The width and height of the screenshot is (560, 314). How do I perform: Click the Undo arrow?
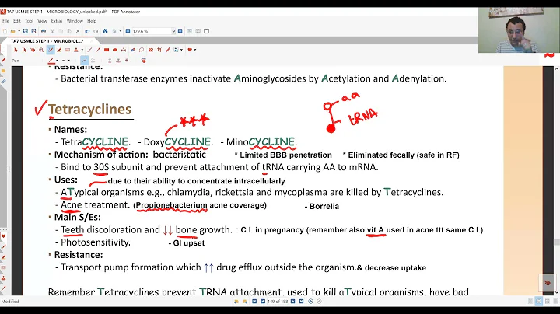point(87,31)
